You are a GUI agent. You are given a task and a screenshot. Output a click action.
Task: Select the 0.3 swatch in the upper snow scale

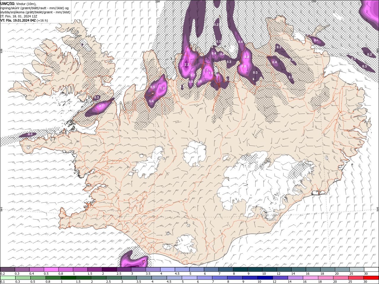[x=22, y=270]
